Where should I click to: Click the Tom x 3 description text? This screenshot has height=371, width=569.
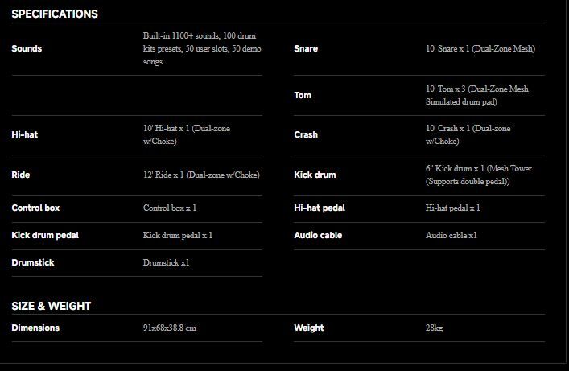(477, 95)
